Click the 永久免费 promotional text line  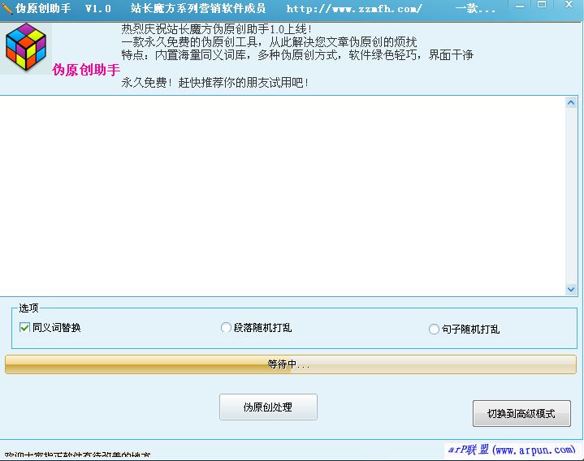215,83
